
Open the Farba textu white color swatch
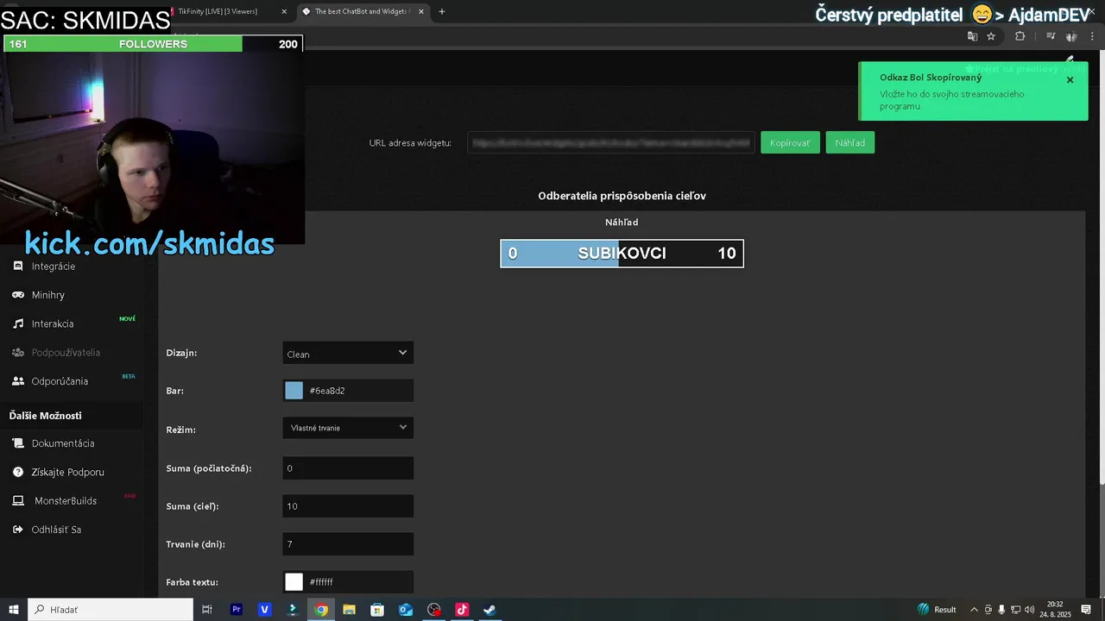(294, 582)
